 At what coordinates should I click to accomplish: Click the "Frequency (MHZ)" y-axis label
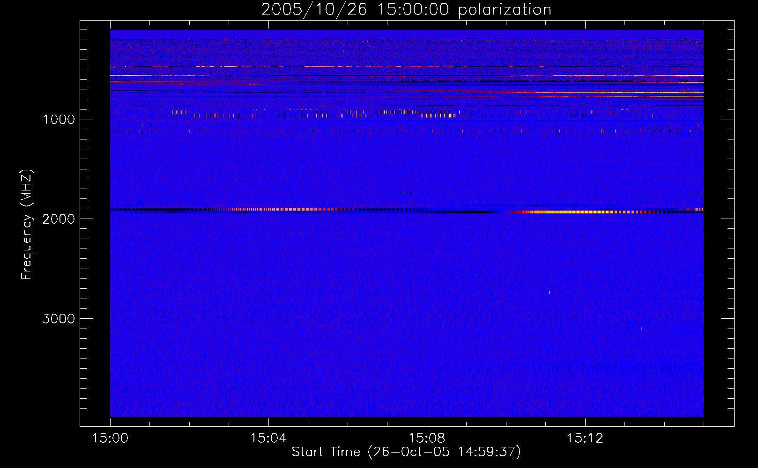click(27, 225)
